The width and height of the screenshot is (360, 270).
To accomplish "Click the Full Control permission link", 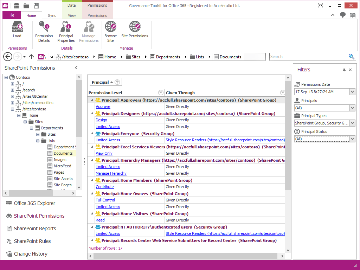I will [x=105, y=200].
